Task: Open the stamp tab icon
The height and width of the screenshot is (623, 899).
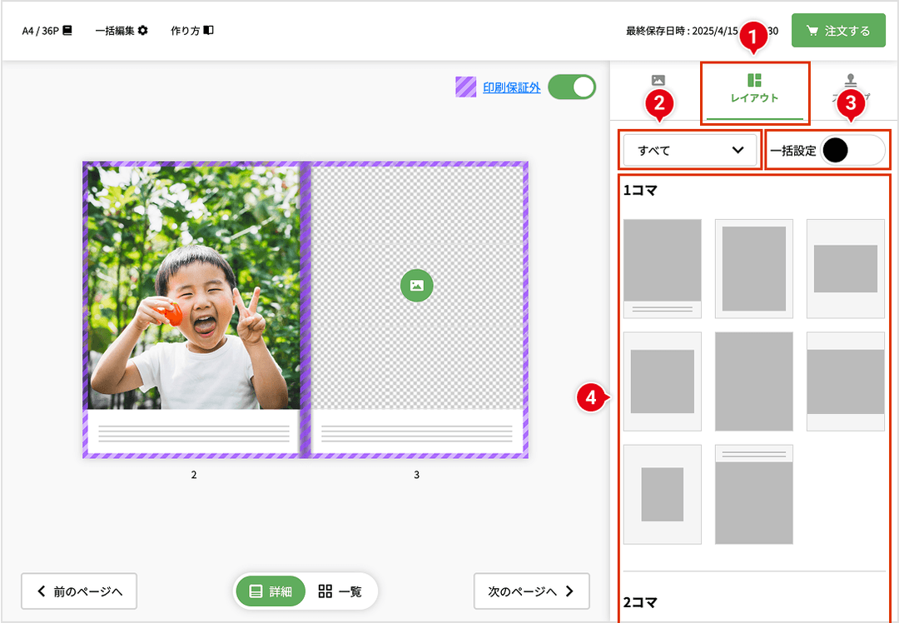Action: (x=850, y=81)
